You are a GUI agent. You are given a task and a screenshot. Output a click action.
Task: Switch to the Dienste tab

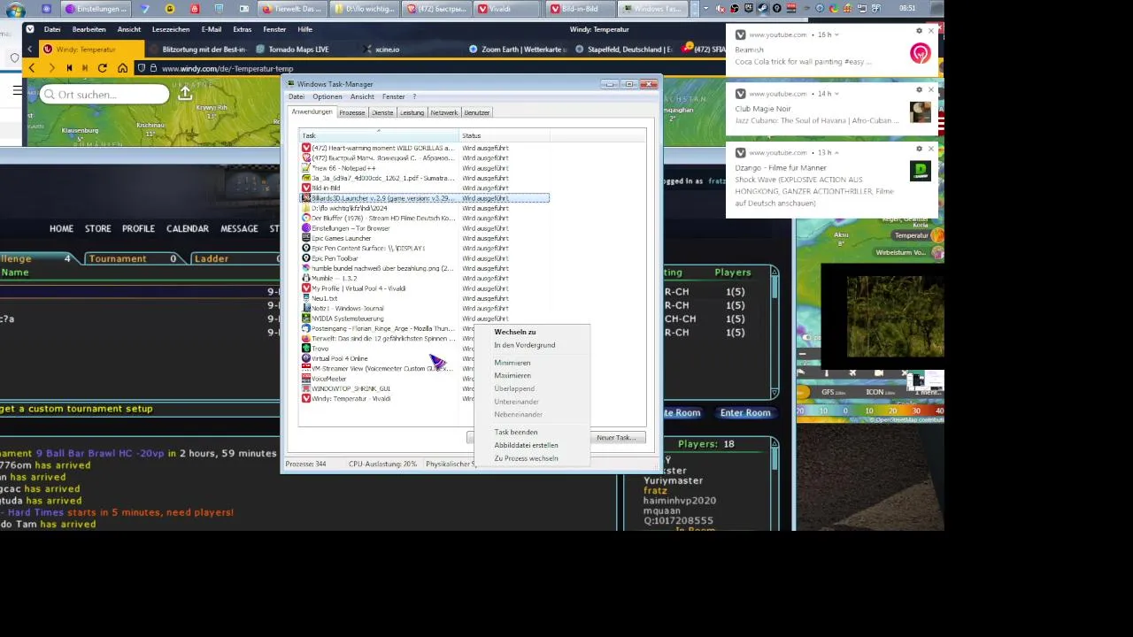tap(382, 112)
